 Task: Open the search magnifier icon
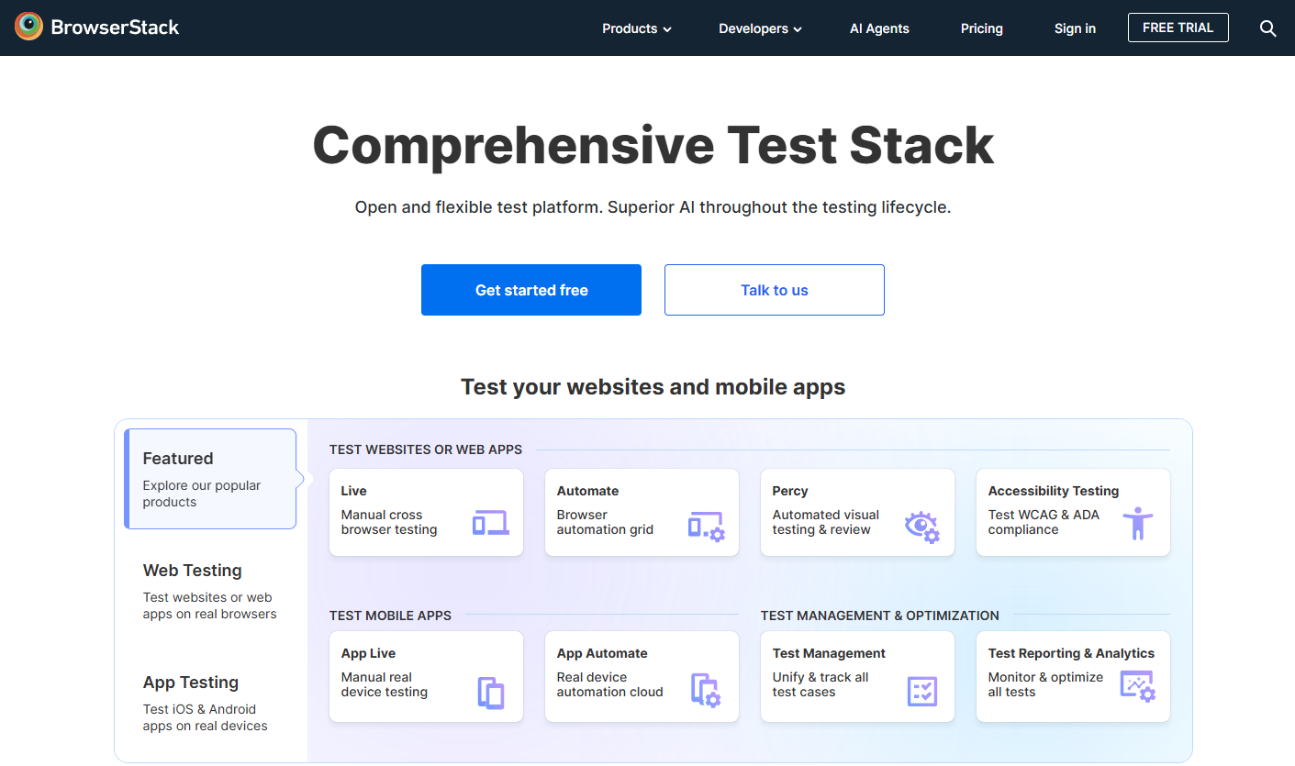point(1267,28)
